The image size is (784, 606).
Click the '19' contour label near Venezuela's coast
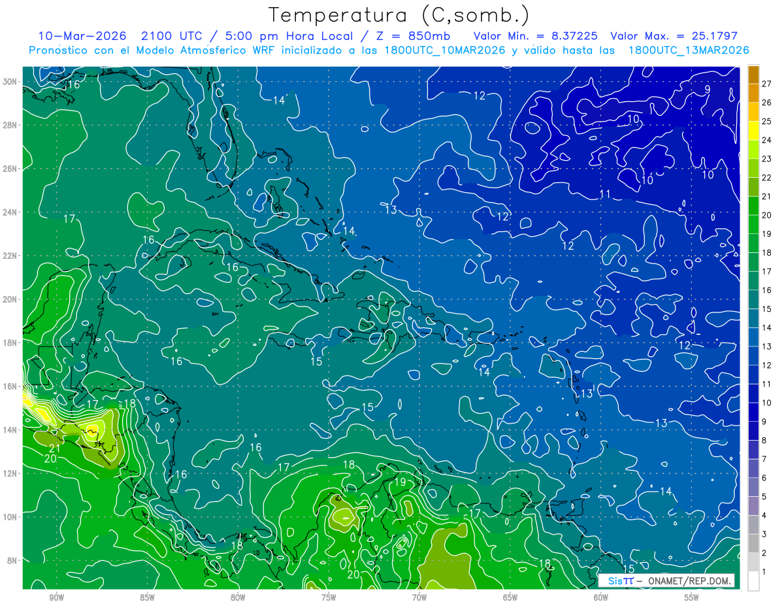coord(400,482)
